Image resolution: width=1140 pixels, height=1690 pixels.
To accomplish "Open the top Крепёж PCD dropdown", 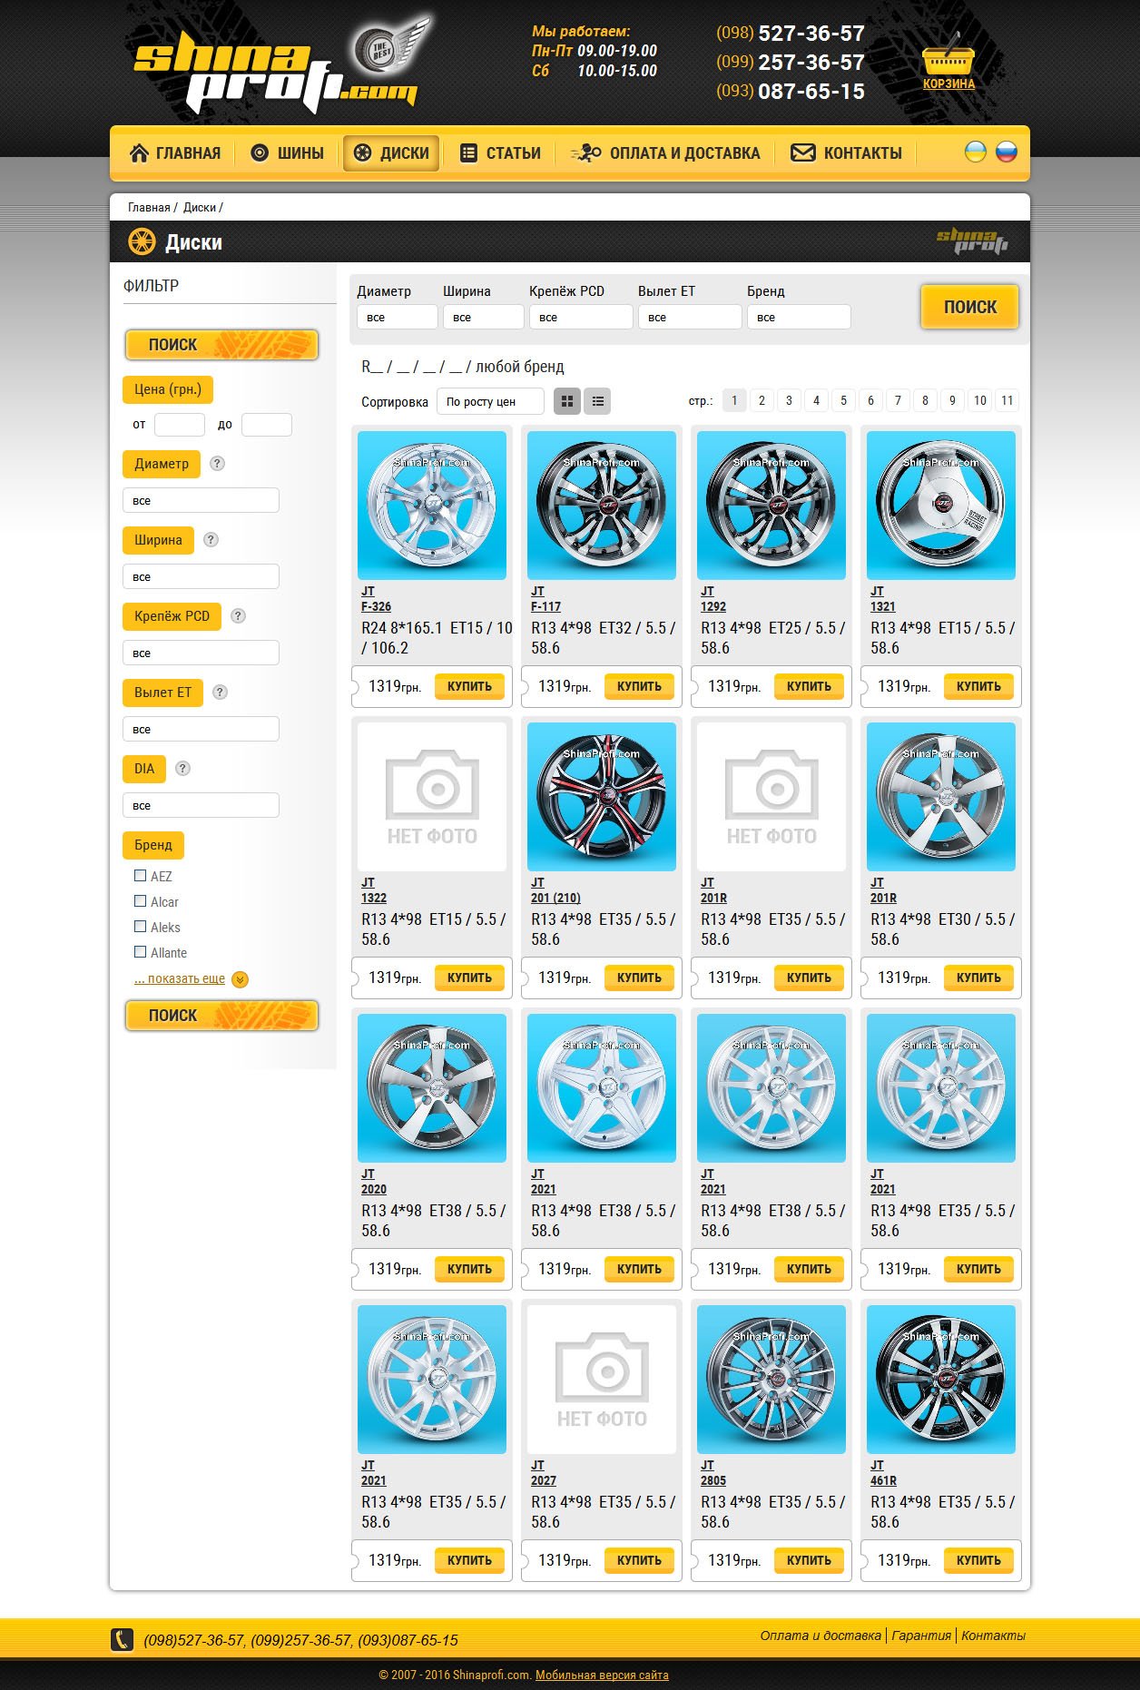I will coord(581,318).
